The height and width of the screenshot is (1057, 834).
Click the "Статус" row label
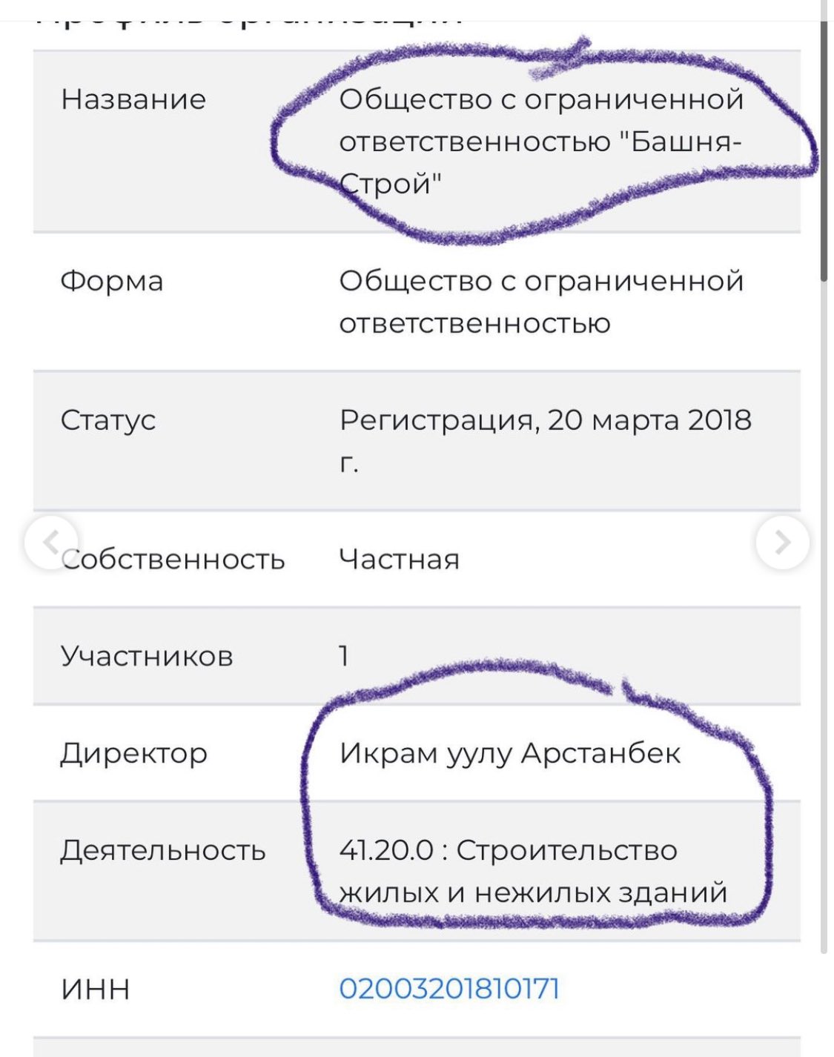tap(108, 420)
